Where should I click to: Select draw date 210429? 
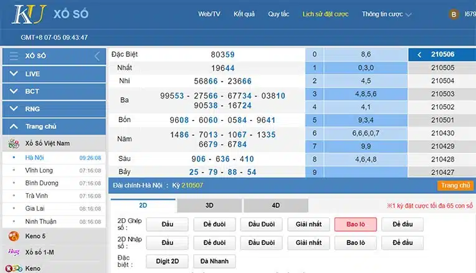click(442, 146)
